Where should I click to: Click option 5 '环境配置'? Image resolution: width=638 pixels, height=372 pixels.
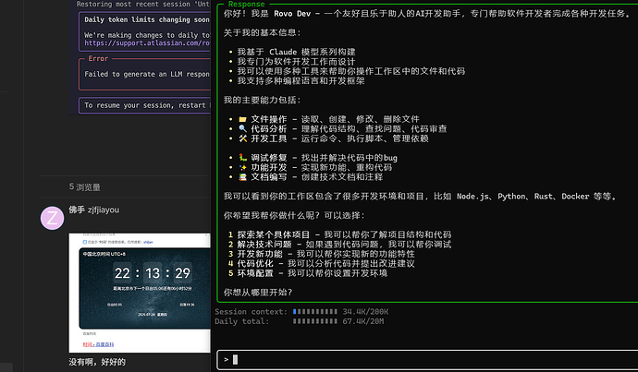[x=255, y=273]
